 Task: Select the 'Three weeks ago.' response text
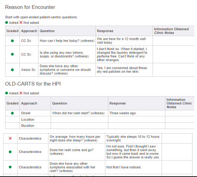(x=123, y=113)
